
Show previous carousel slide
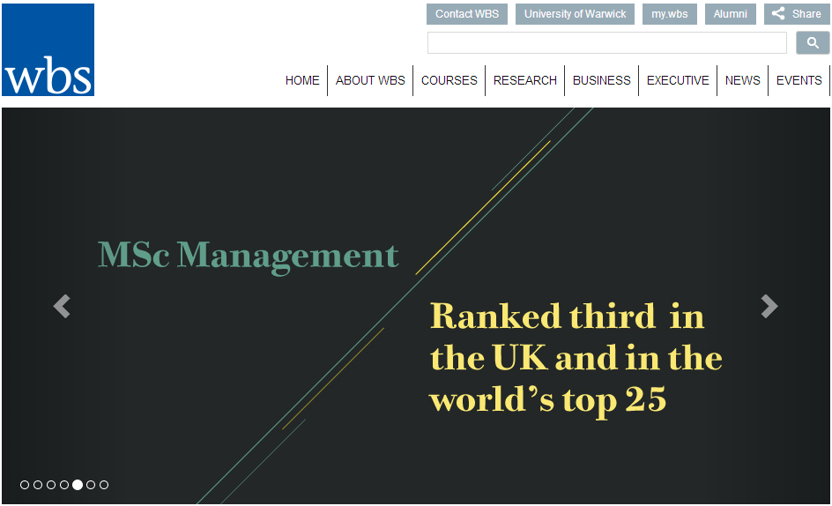62,307
